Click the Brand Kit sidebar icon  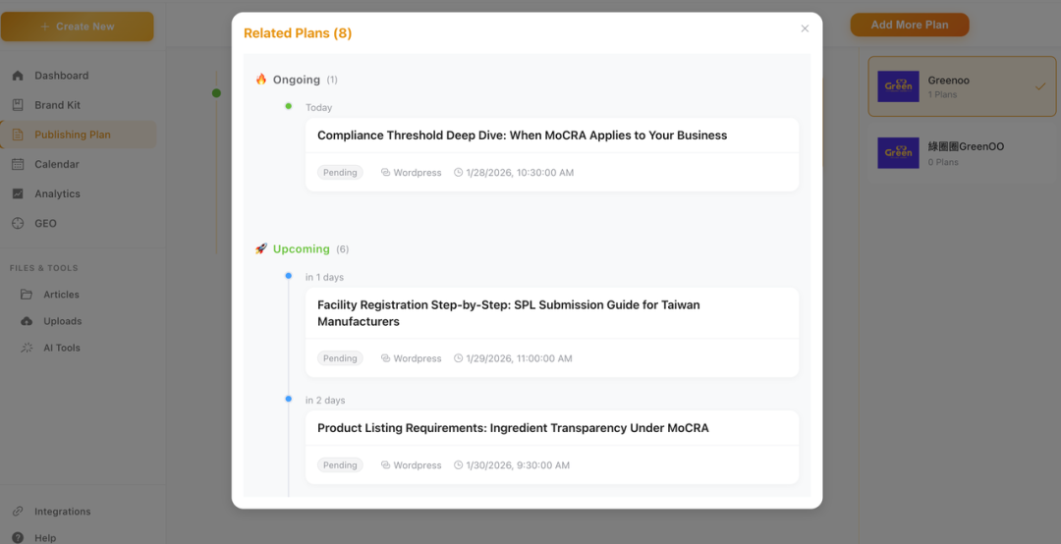(18, 105)
